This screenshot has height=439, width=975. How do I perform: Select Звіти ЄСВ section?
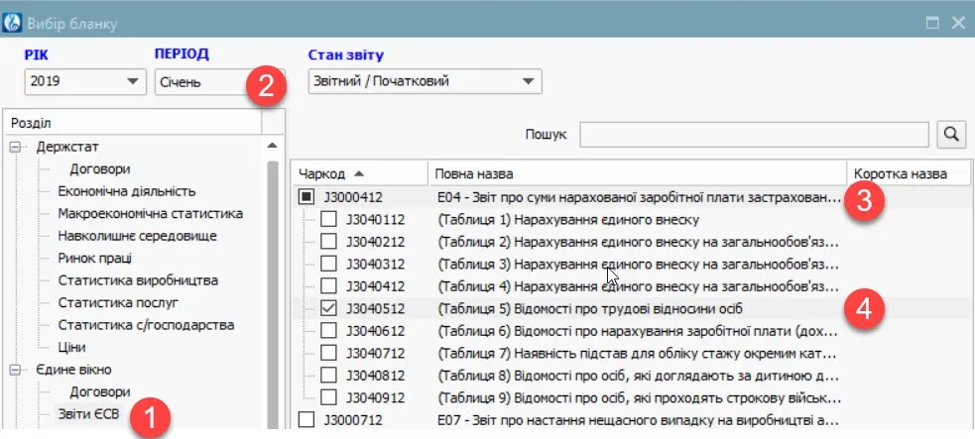(88, 413)
